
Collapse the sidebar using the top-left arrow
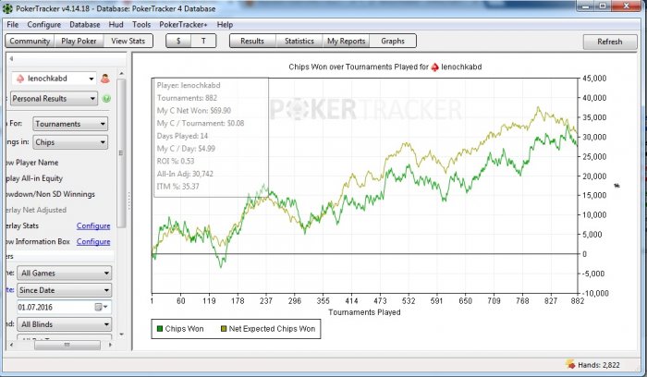tap(11, 58)
